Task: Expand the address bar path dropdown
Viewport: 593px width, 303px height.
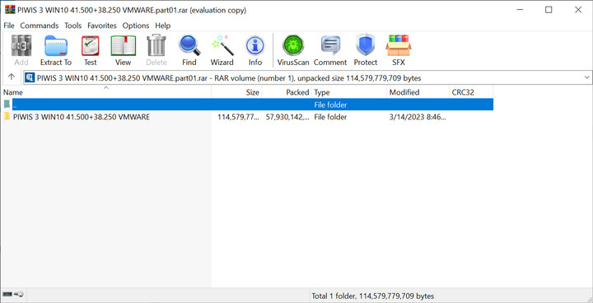Action: [587, 77]
